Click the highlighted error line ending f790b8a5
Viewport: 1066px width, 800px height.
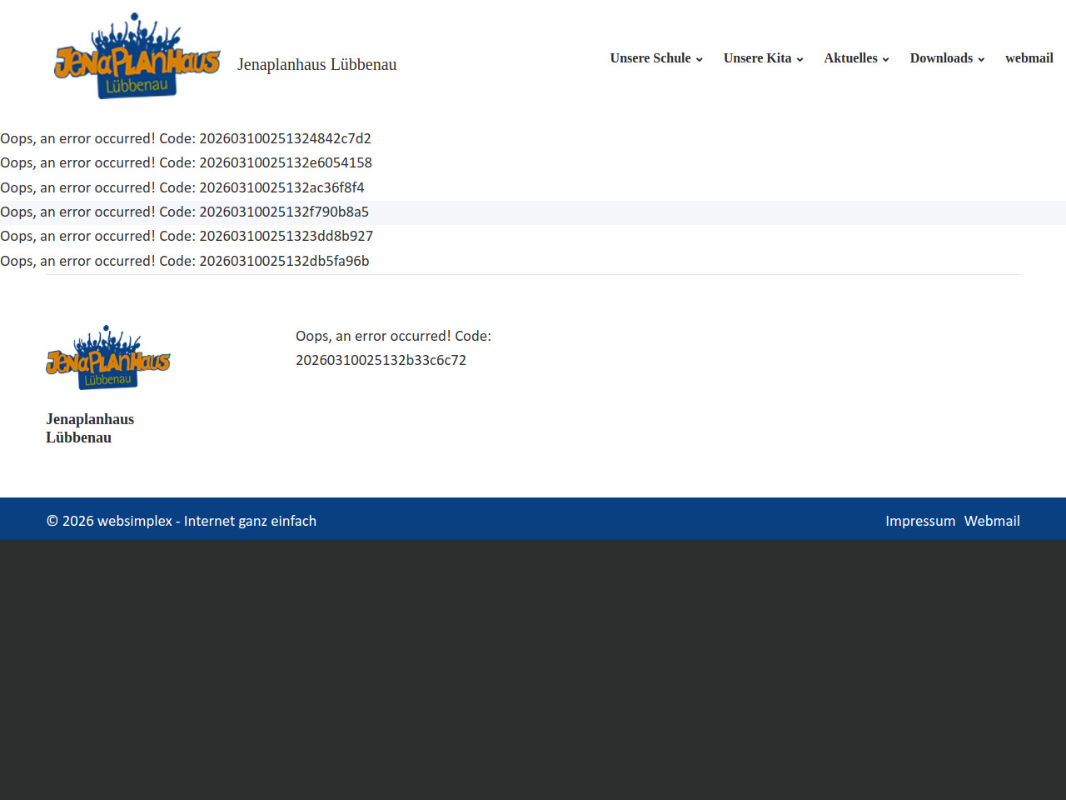[185, 212]
